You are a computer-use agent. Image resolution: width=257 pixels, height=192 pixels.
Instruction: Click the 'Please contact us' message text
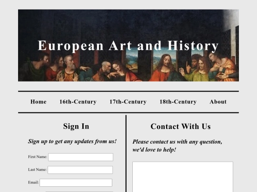point(178,146)
